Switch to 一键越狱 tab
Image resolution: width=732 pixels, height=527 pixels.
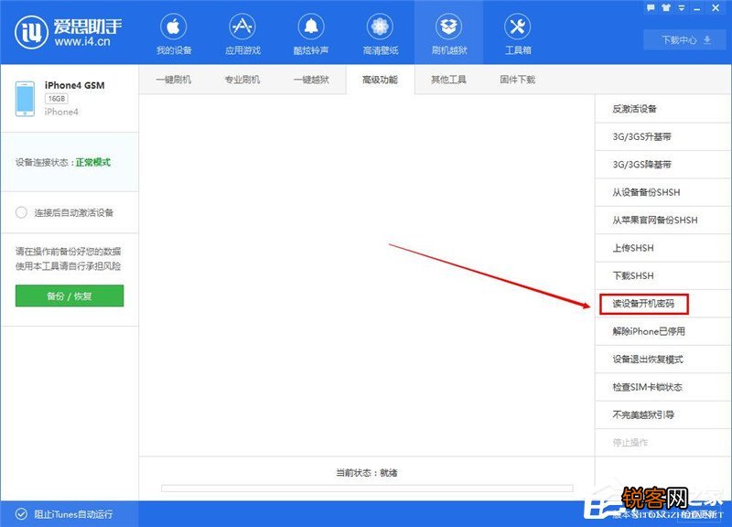point(311,80)
